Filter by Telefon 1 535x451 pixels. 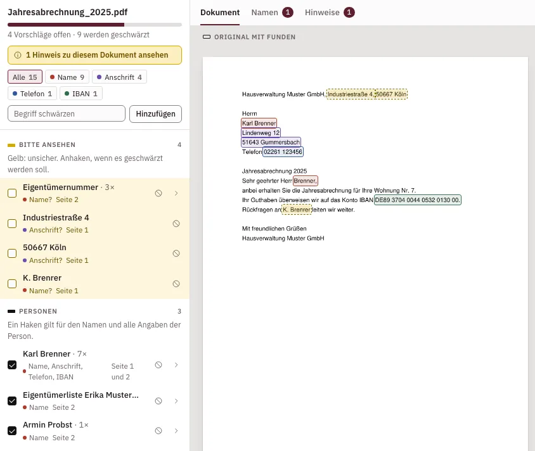(32, 93)
